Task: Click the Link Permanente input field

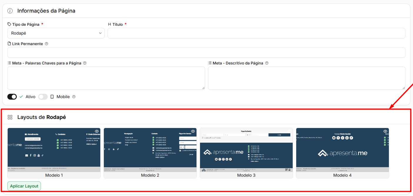Action: (x=206, y=52)
